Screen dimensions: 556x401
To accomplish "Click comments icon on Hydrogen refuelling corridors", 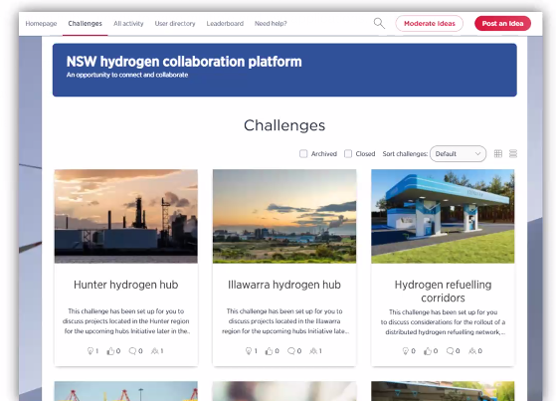I will pos(450,351).
